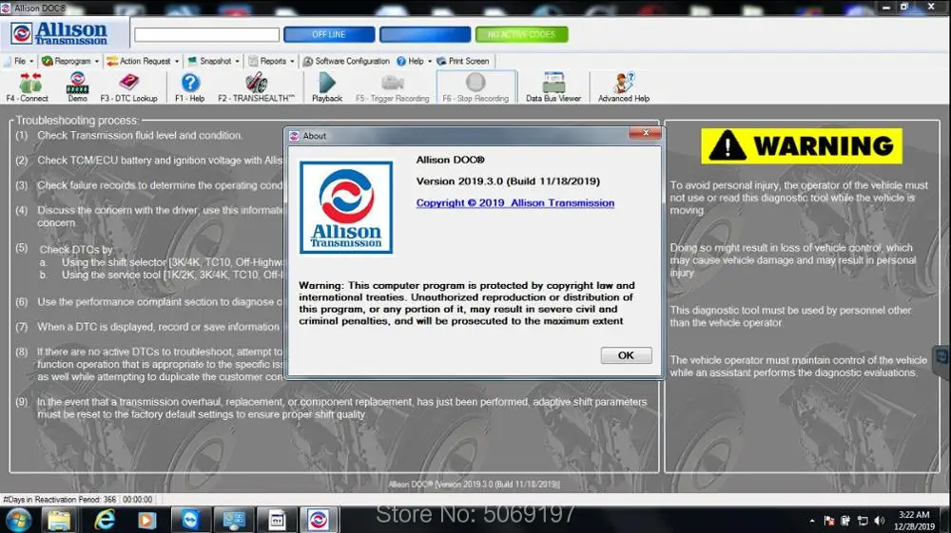Expand the Action Request dropdown arrow

pos(177,62)
